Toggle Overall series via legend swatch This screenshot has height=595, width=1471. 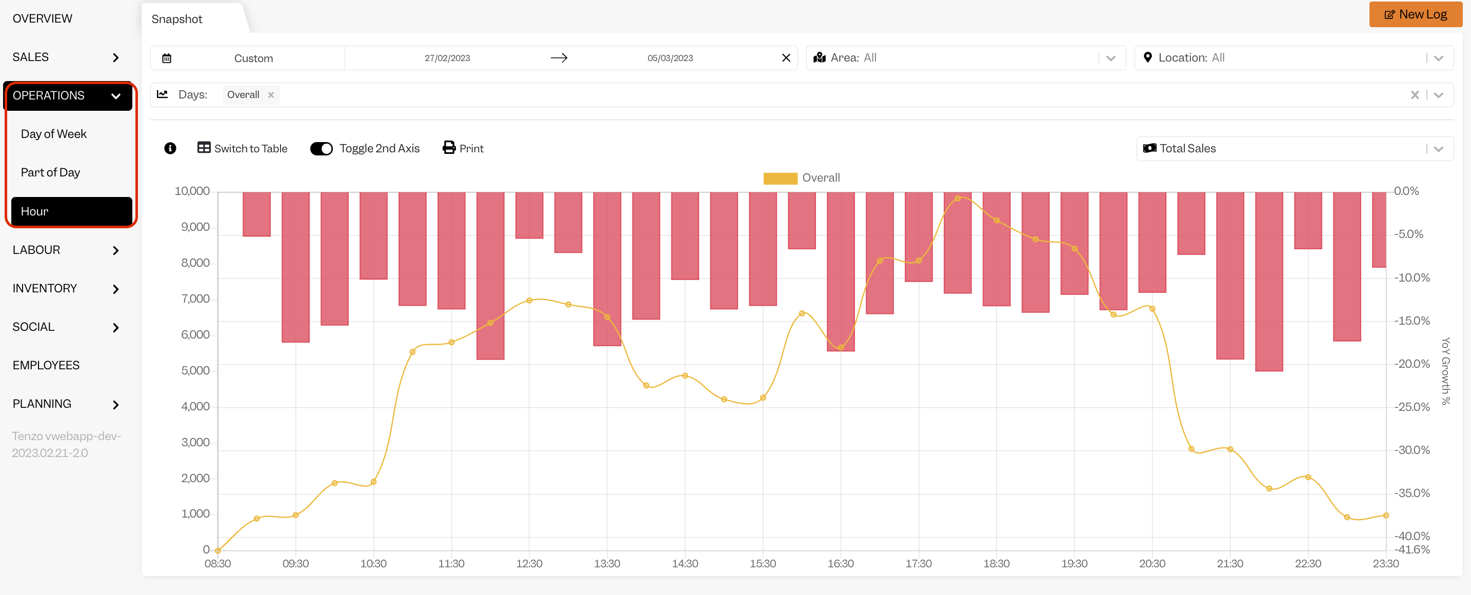(x=780, y=178)
